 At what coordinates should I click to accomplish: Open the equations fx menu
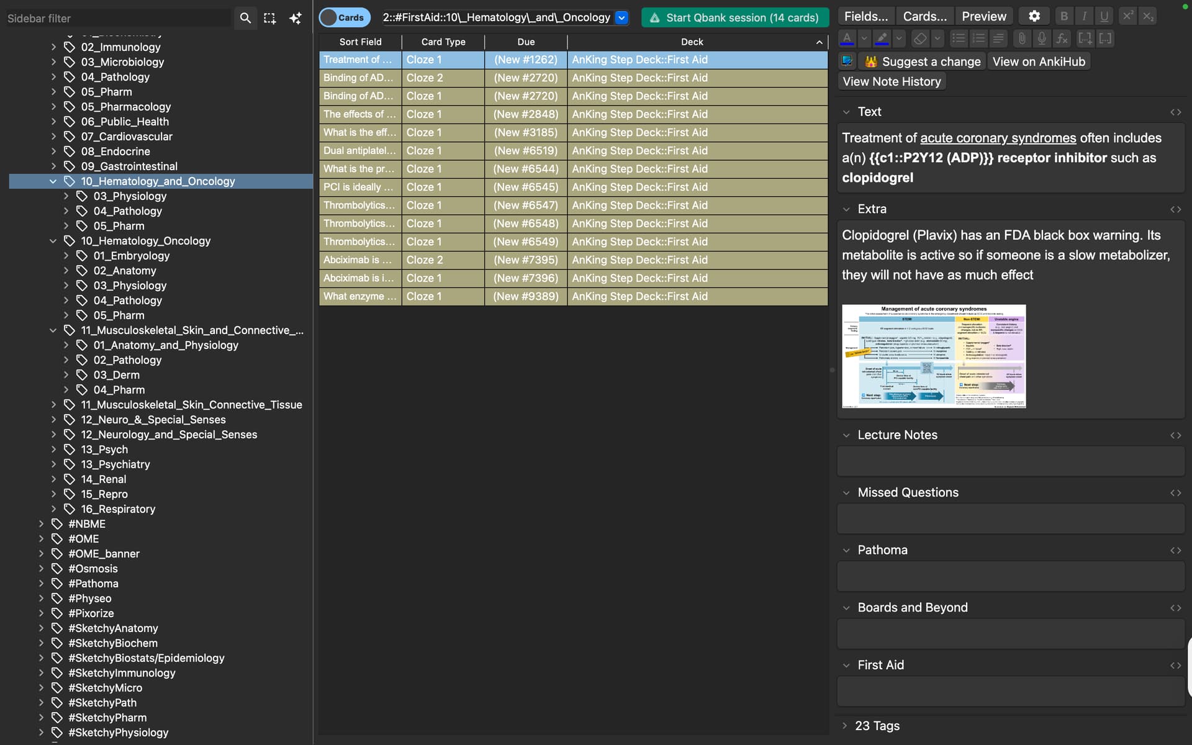coord(1062,38)
